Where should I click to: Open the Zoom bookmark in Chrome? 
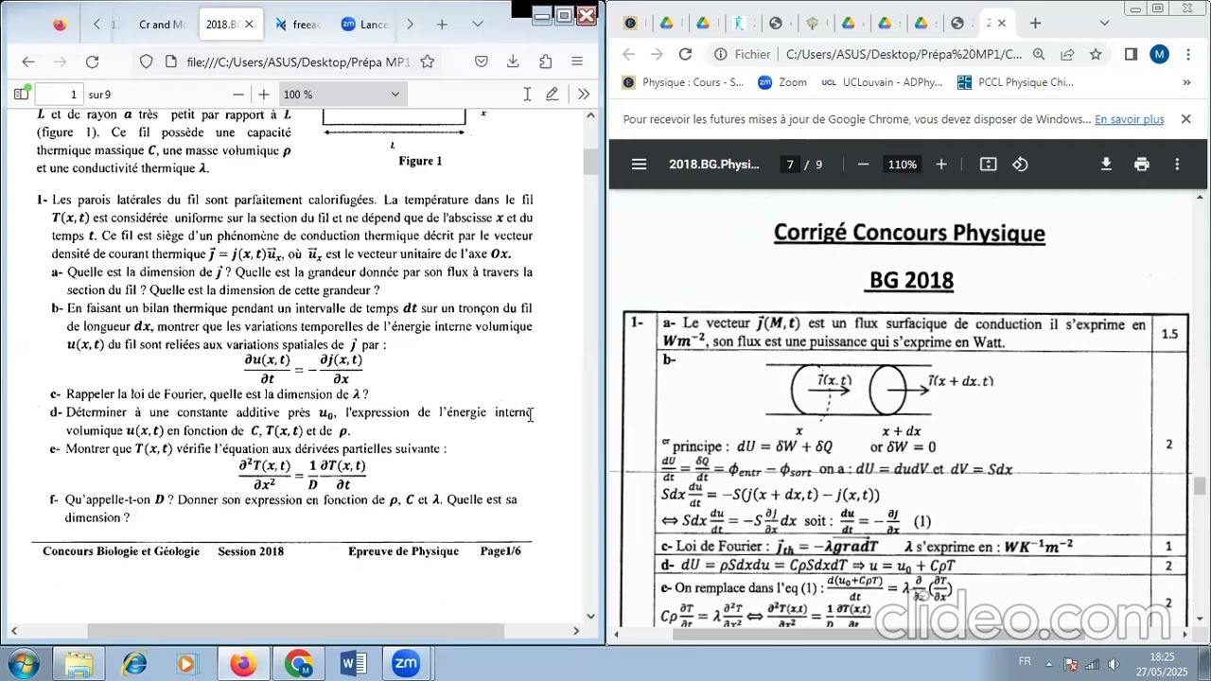coord(782,82)
